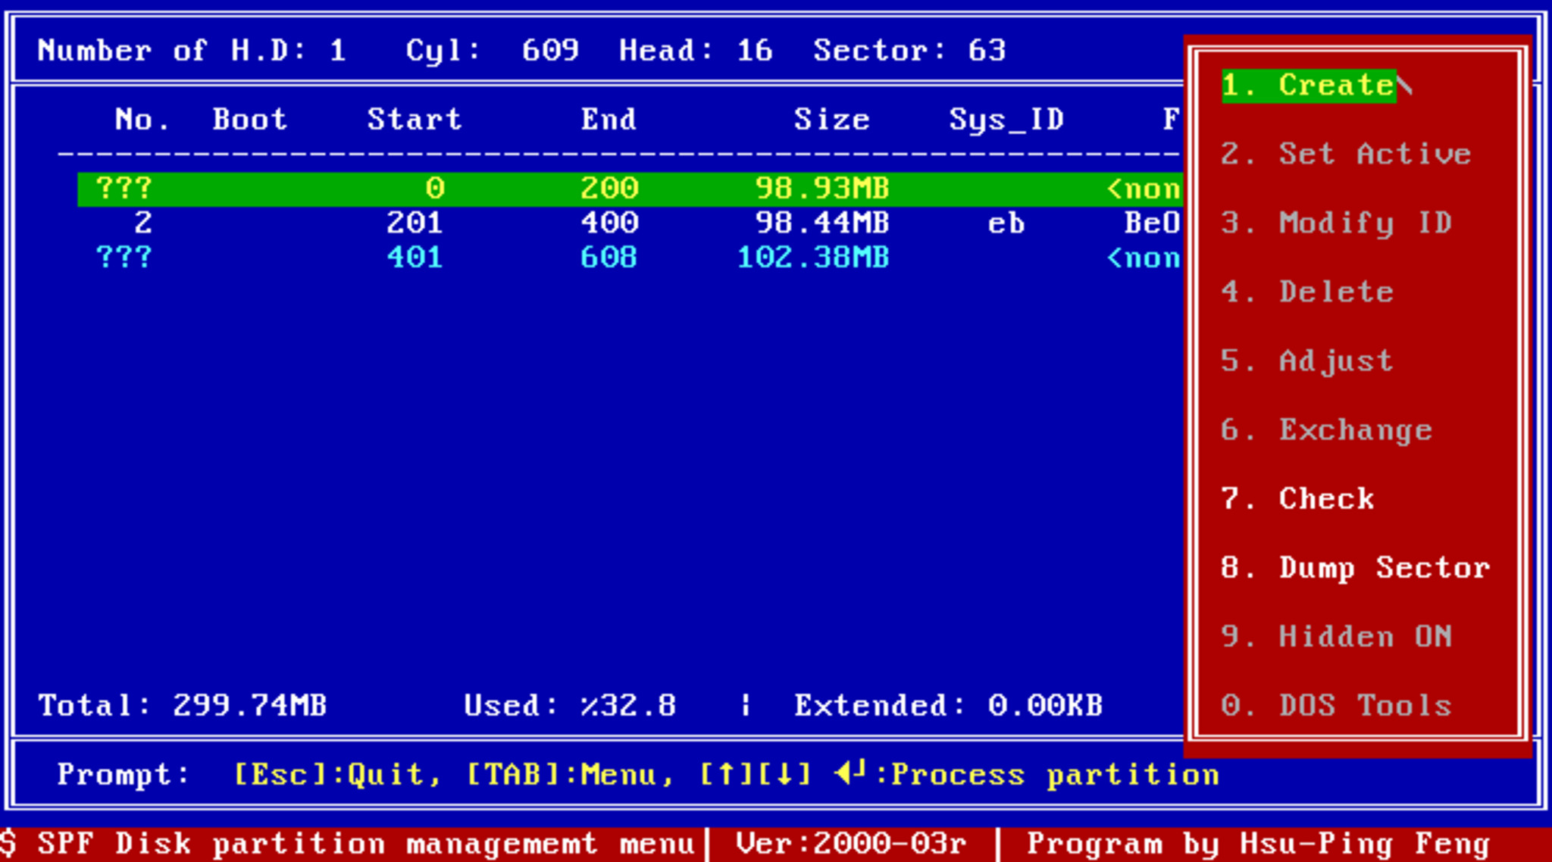Click Modify ID menu entry
This screenshot has height=862, width=1552.
click(x=1337, y=223)
